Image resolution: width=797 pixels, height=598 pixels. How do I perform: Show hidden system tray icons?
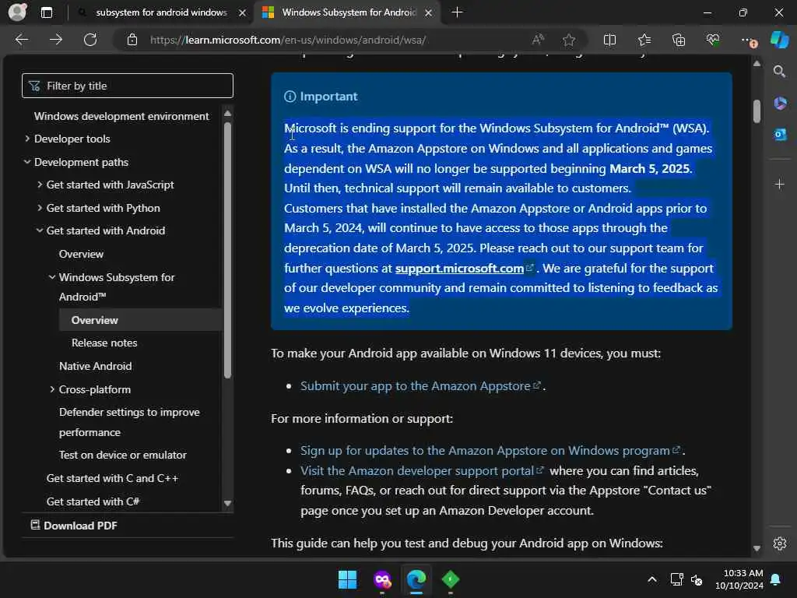coord(652,579)
